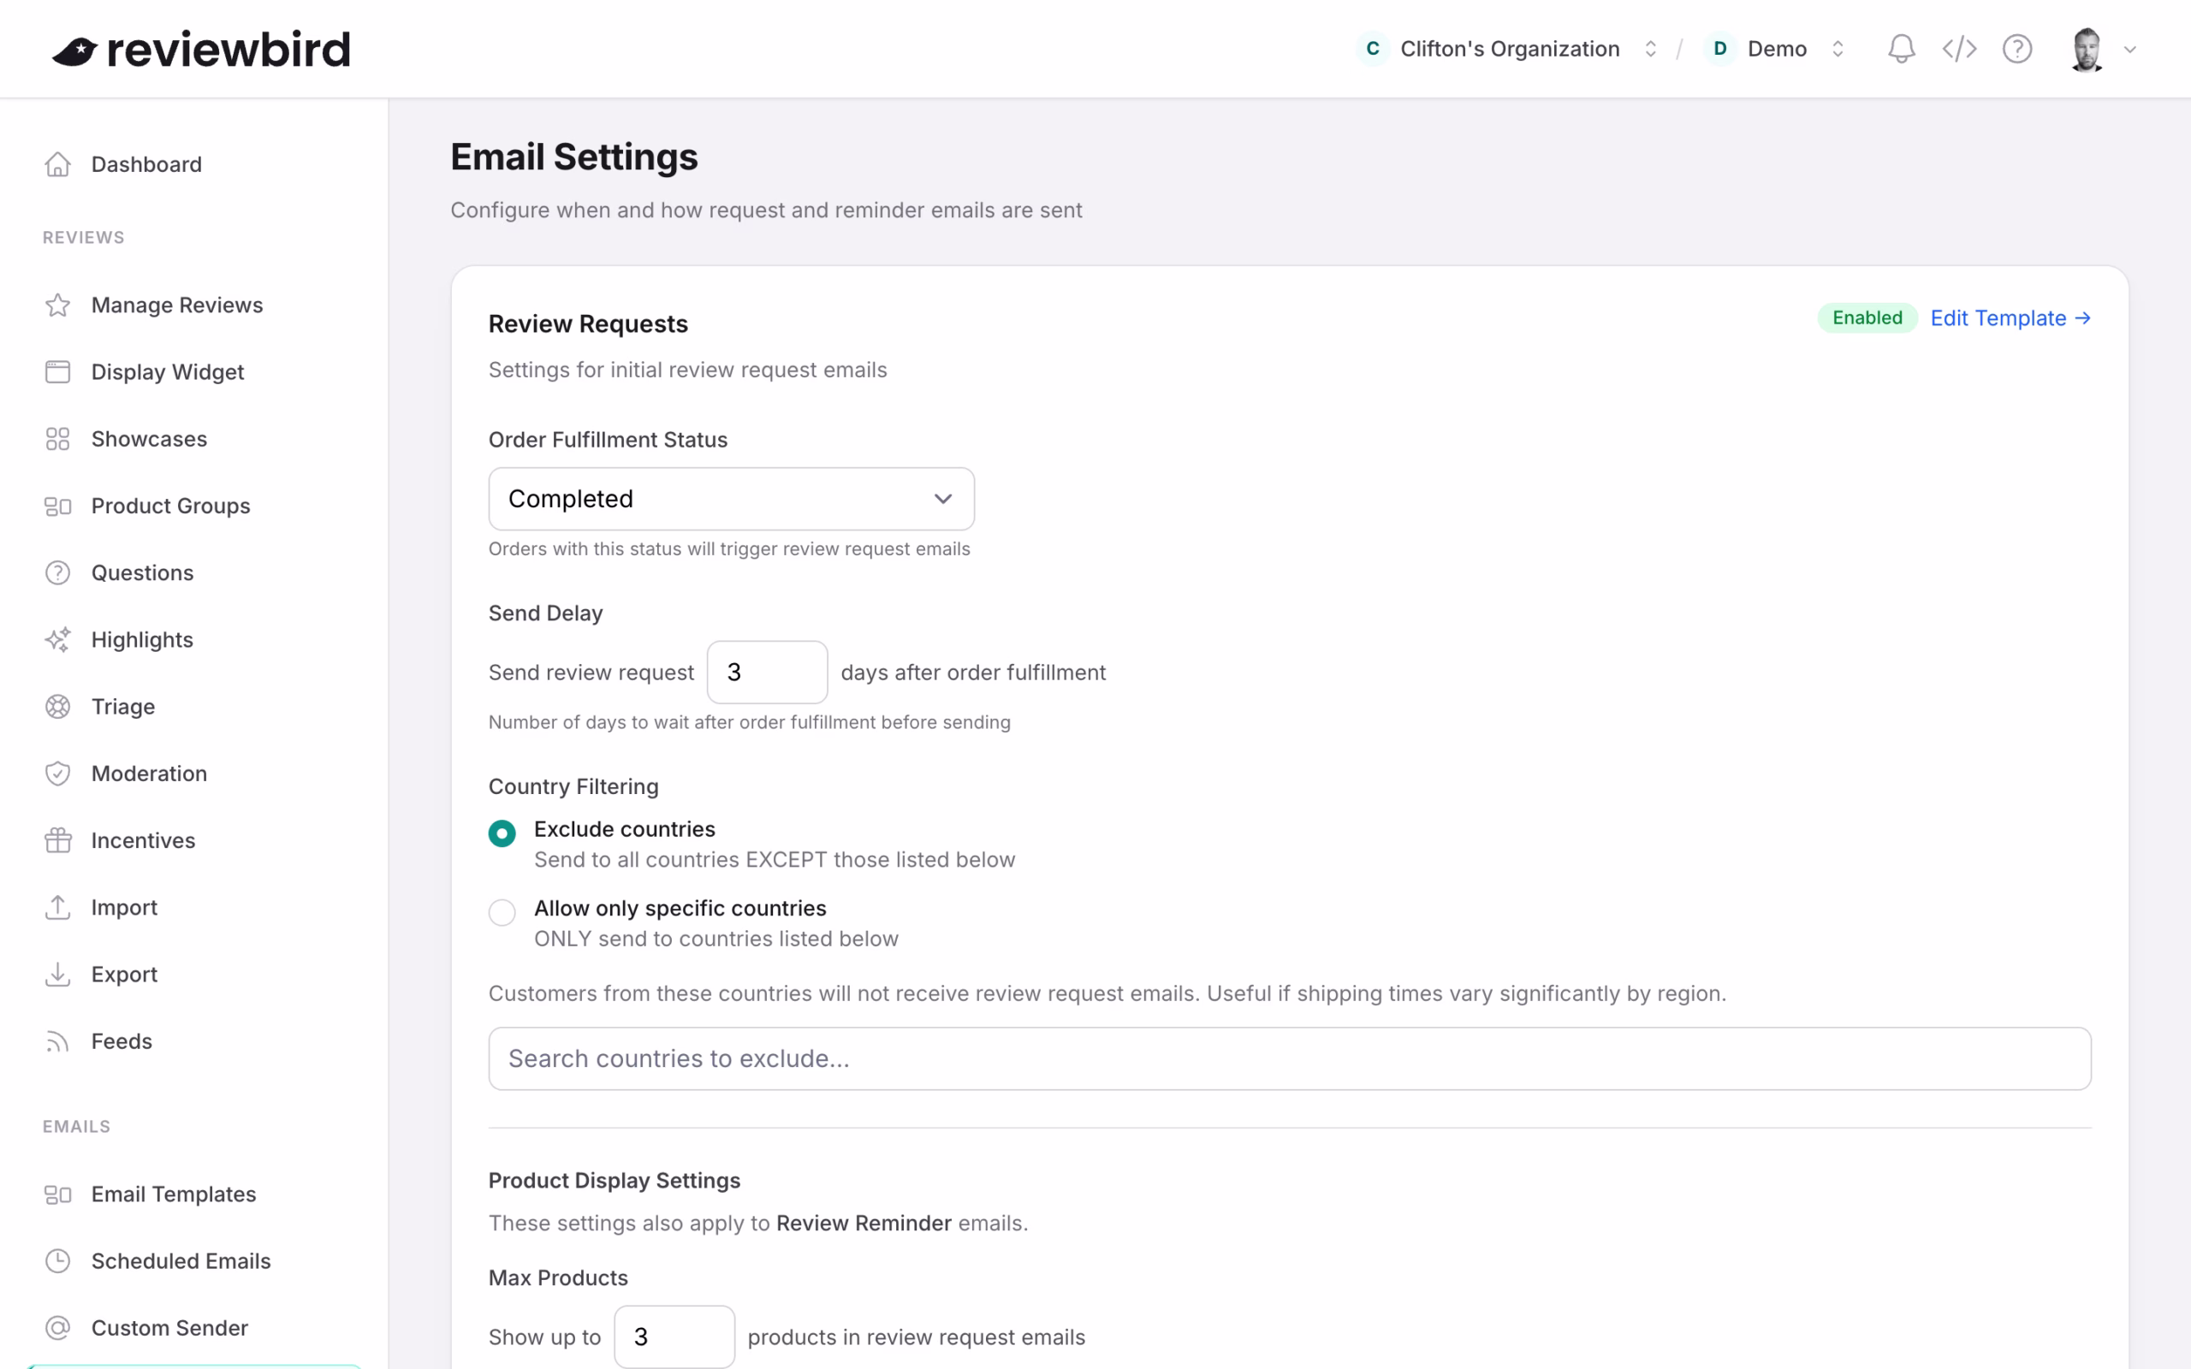This screenshot has width=2191, height=1369.
Task: Click the Display Widget window icon
Action: click(58, 372)
